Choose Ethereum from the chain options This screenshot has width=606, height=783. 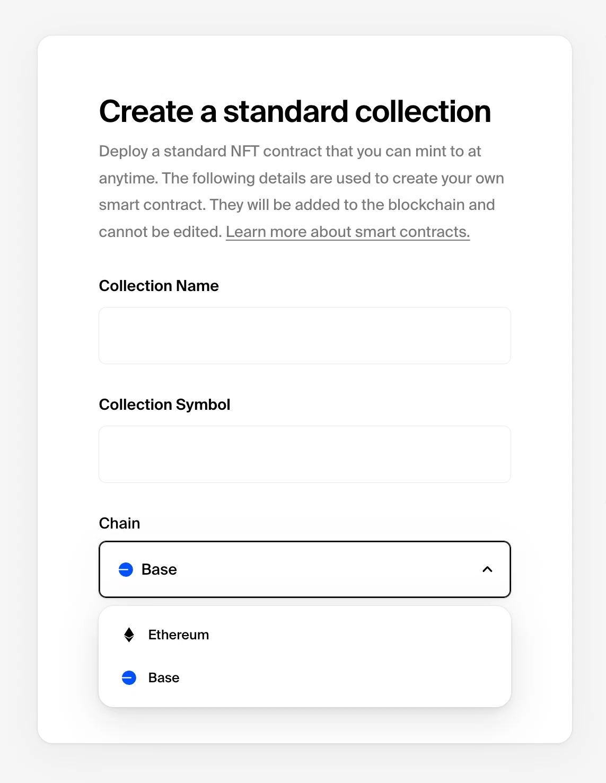coord(305,635)
